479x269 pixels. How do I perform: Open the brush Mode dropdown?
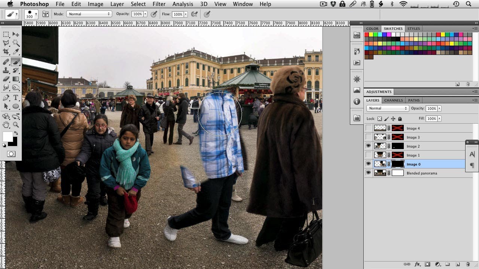[x=89, y=14]
